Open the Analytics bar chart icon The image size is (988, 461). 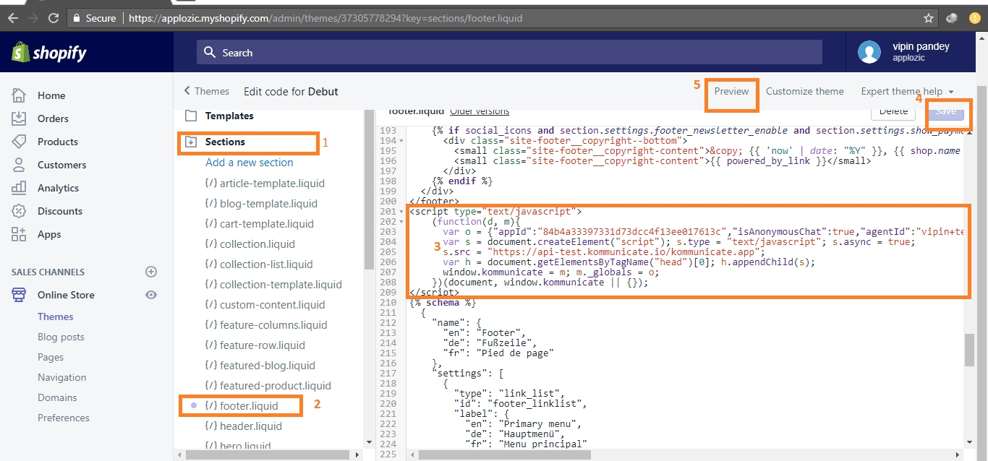tap(19, 188)
